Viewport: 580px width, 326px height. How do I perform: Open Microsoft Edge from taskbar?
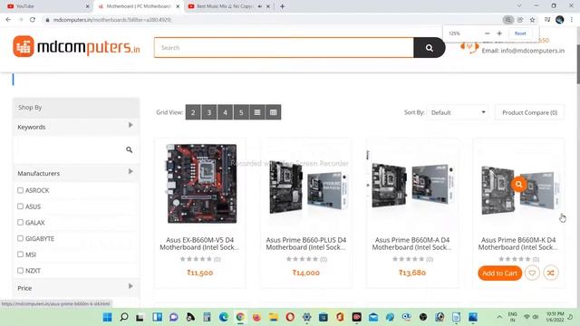point(224,317)
